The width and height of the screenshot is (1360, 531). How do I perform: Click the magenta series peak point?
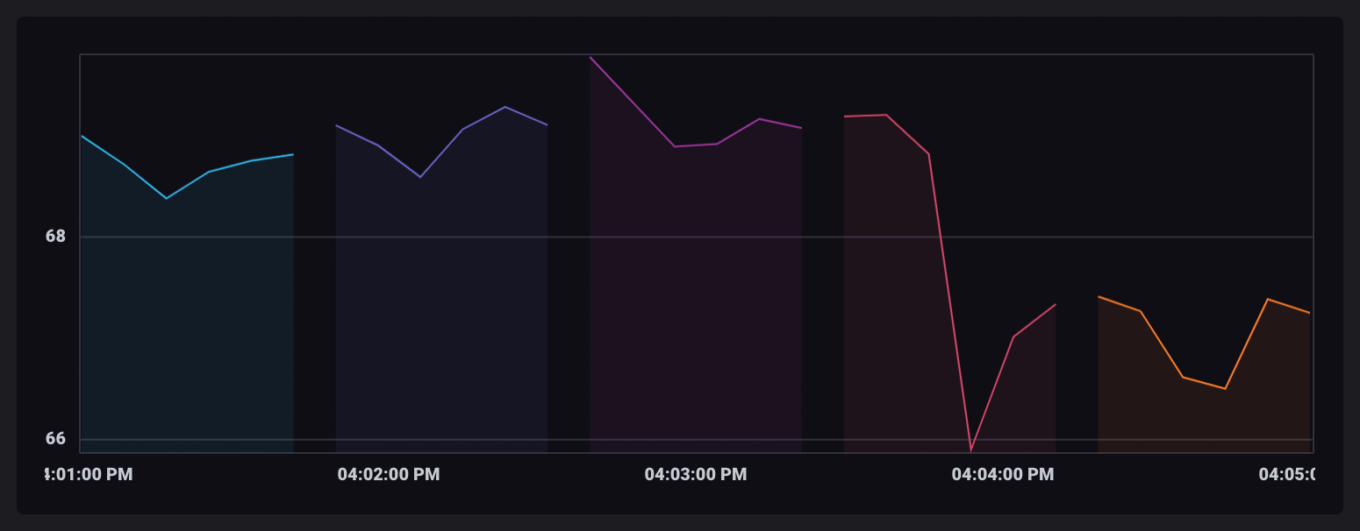[590, 57]
